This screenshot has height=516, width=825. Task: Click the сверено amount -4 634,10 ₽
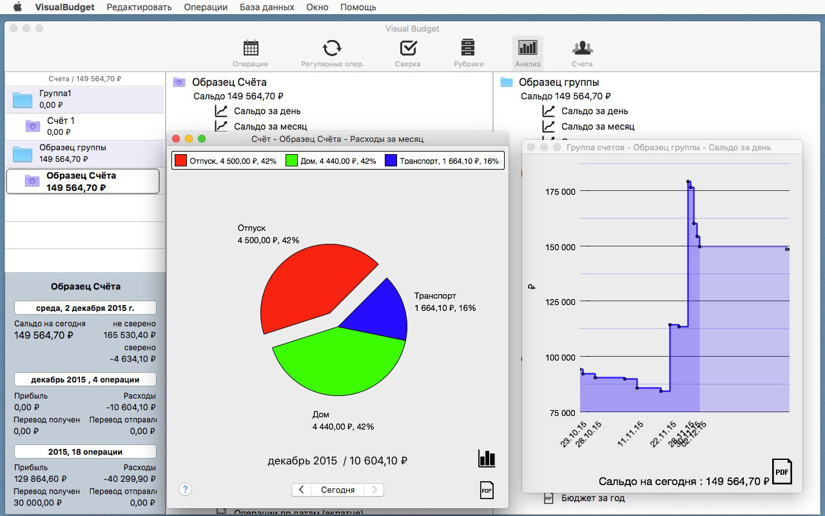point(133,359)
